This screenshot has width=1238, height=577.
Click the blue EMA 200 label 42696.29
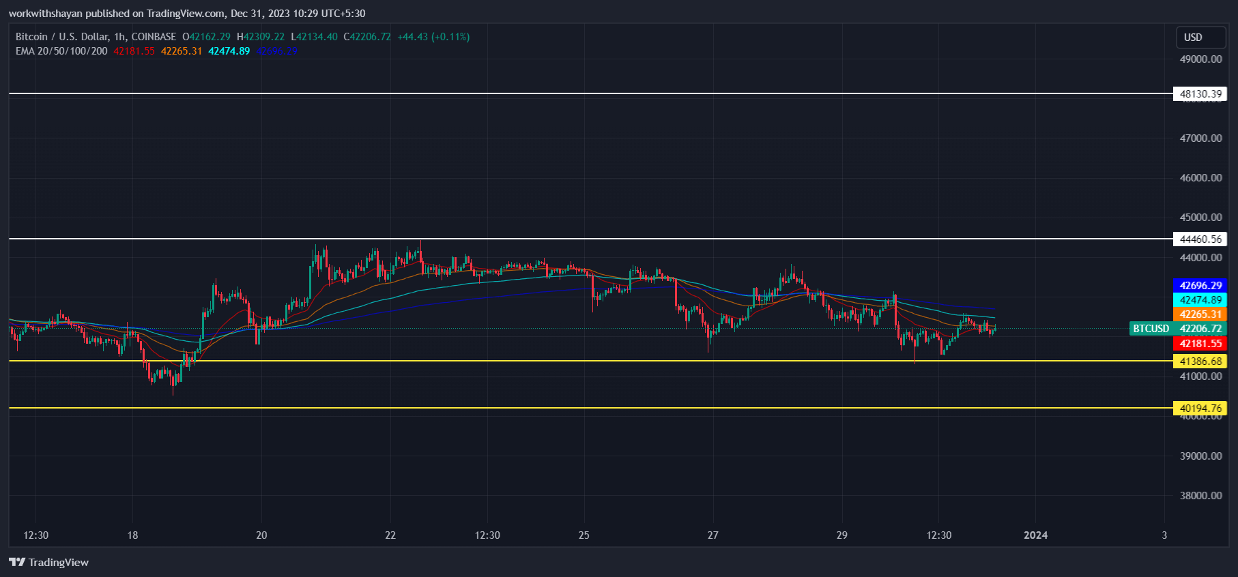click(1200, 286)
